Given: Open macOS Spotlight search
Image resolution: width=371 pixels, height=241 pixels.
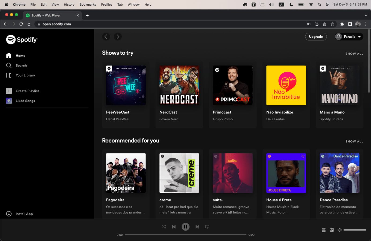Looking at the screenshot, I should tap(320, 5).
